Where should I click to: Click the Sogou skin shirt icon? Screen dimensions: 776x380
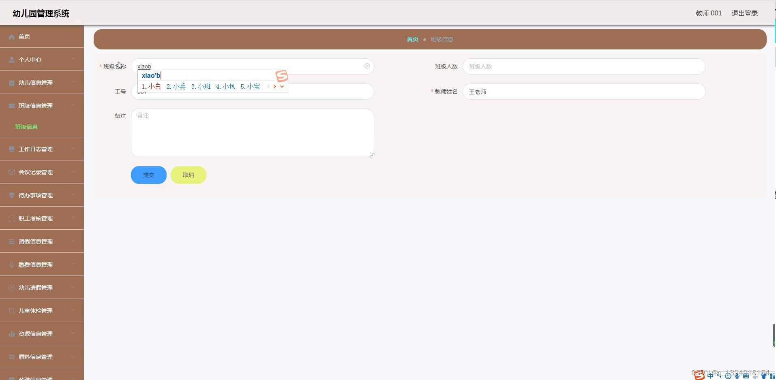tap(764, 376)
